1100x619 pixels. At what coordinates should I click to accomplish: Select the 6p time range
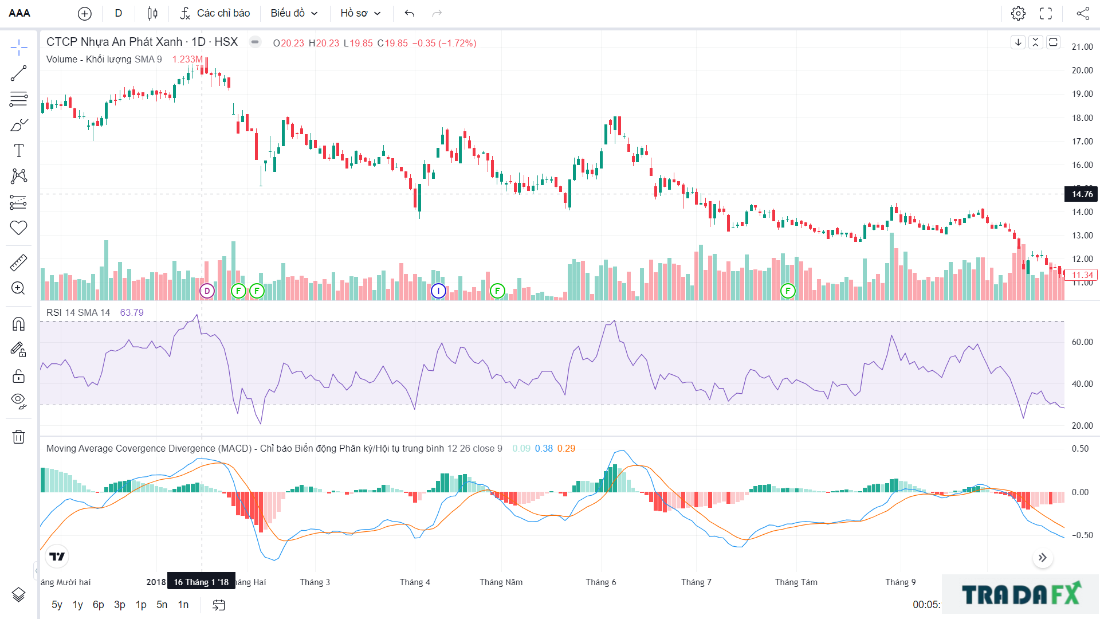click(99, 605)
